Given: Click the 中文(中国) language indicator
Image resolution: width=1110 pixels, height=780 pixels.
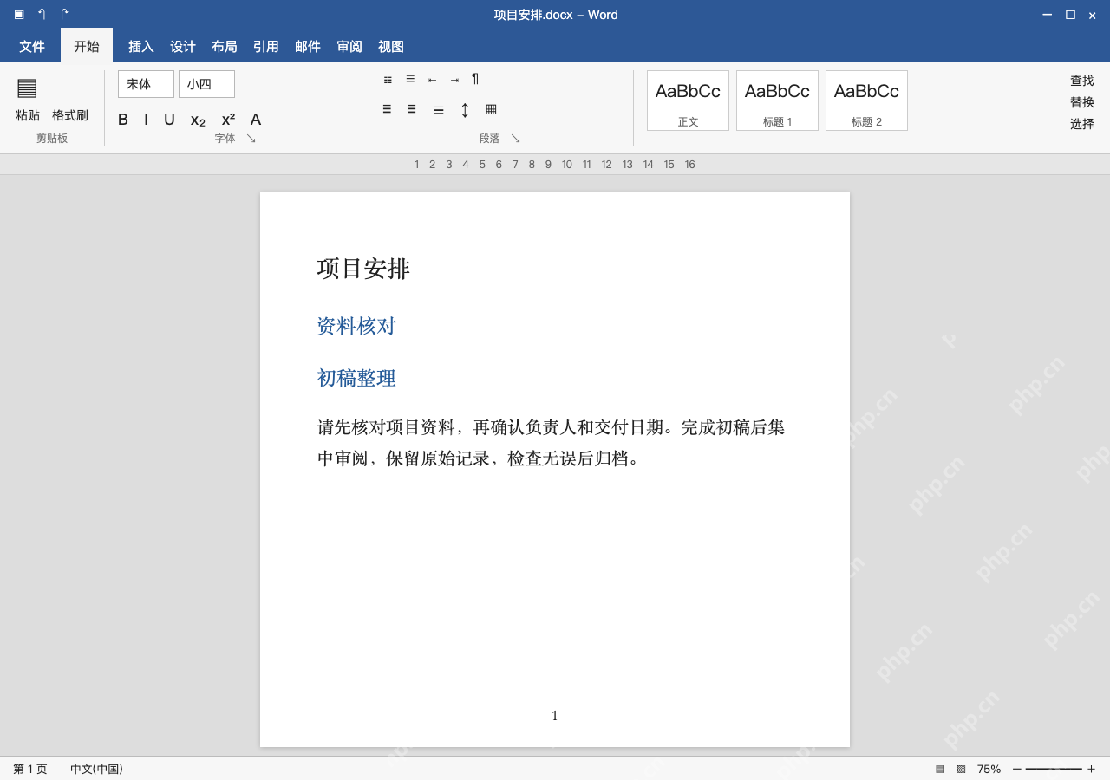Looking at the screenshot, I should 96,769.
